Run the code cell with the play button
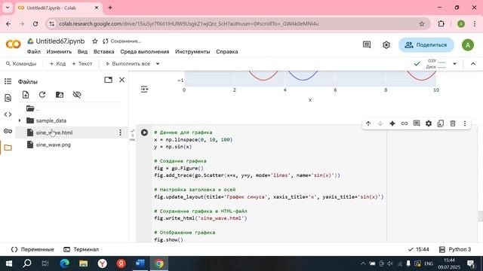Viewport: 483px width, 271px height. tap(144, 132)
